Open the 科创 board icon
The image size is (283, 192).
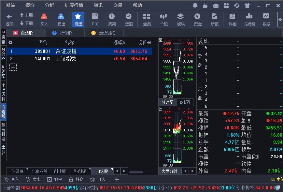click(232, 16)
